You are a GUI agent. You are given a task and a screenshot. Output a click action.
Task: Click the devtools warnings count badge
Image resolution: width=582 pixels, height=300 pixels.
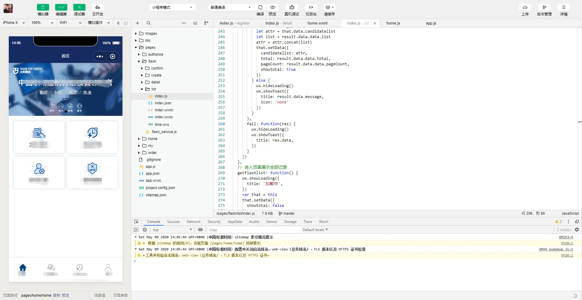558,222
